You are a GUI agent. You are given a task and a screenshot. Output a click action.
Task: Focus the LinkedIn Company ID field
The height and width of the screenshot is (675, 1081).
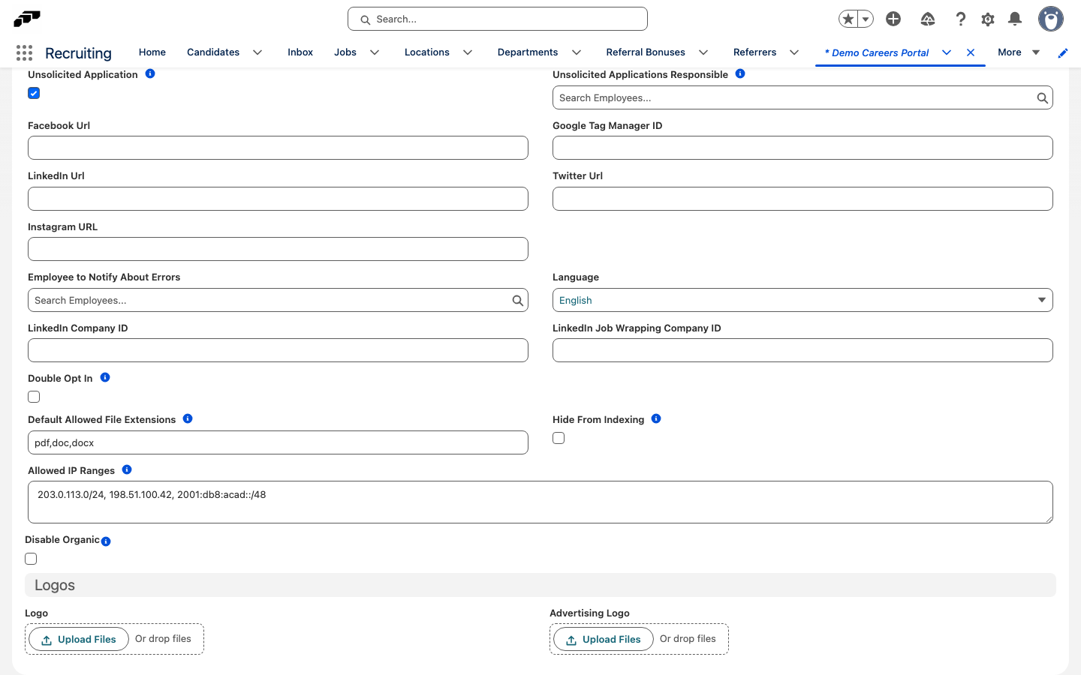click(278, 350)
